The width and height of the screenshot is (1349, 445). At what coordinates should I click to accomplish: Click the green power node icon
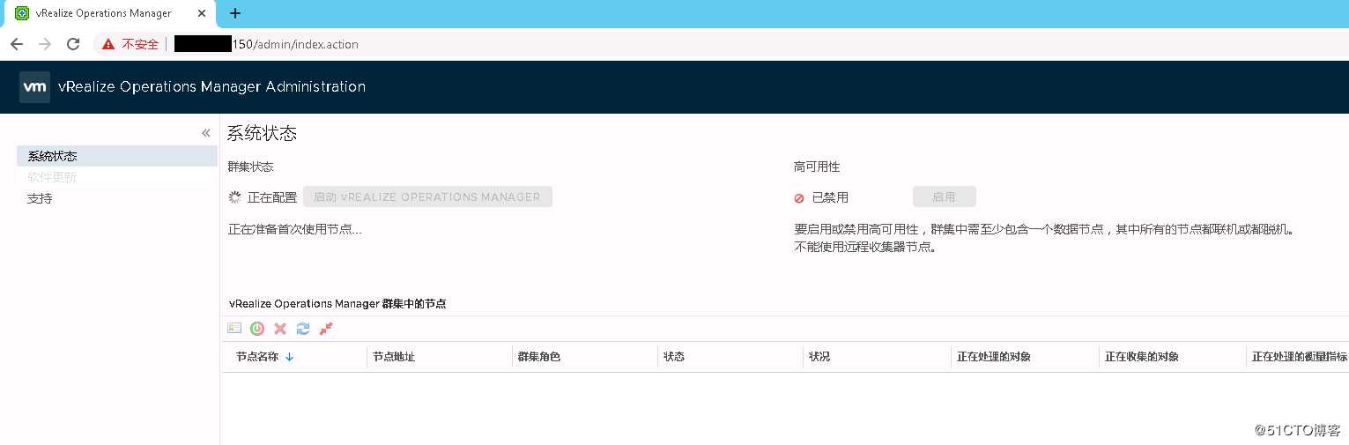tap(257, 328)
